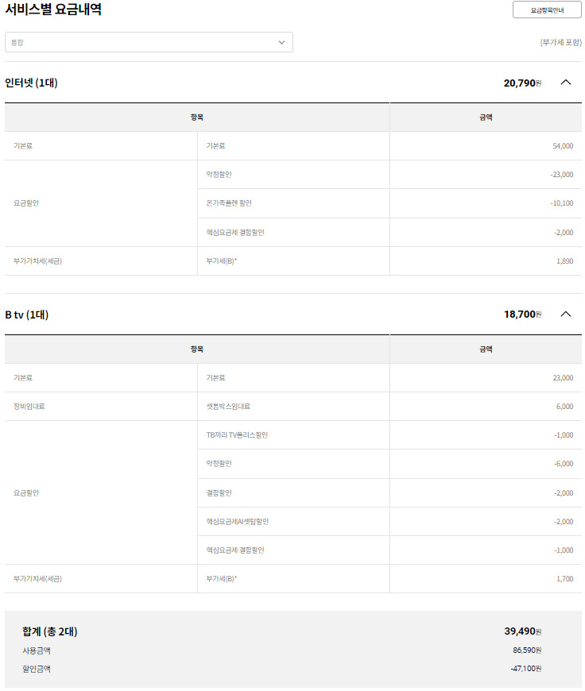Image resolution: width=585 pixels, height=691 pixels.
Task: Click the B tv (1대) section heading
Action: coord(27,315)
